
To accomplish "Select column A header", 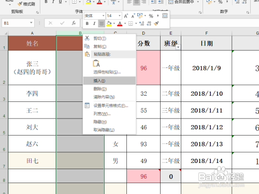I will [32, 33].
